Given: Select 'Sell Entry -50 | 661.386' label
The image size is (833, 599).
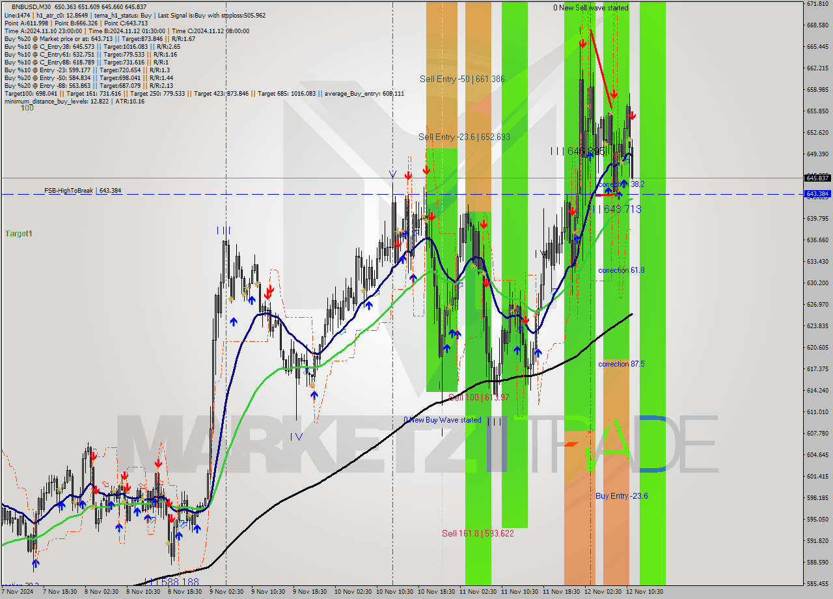Looking at the screenshot, I should pos(462,79).
